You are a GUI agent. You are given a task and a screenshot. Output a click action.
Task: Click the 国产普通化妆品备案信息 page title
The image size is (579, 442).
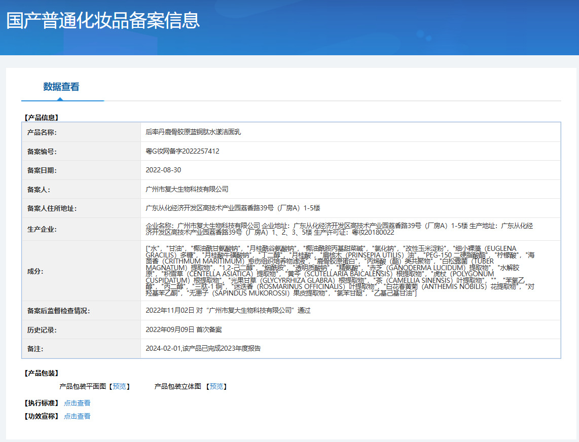(x=103, y=20)
